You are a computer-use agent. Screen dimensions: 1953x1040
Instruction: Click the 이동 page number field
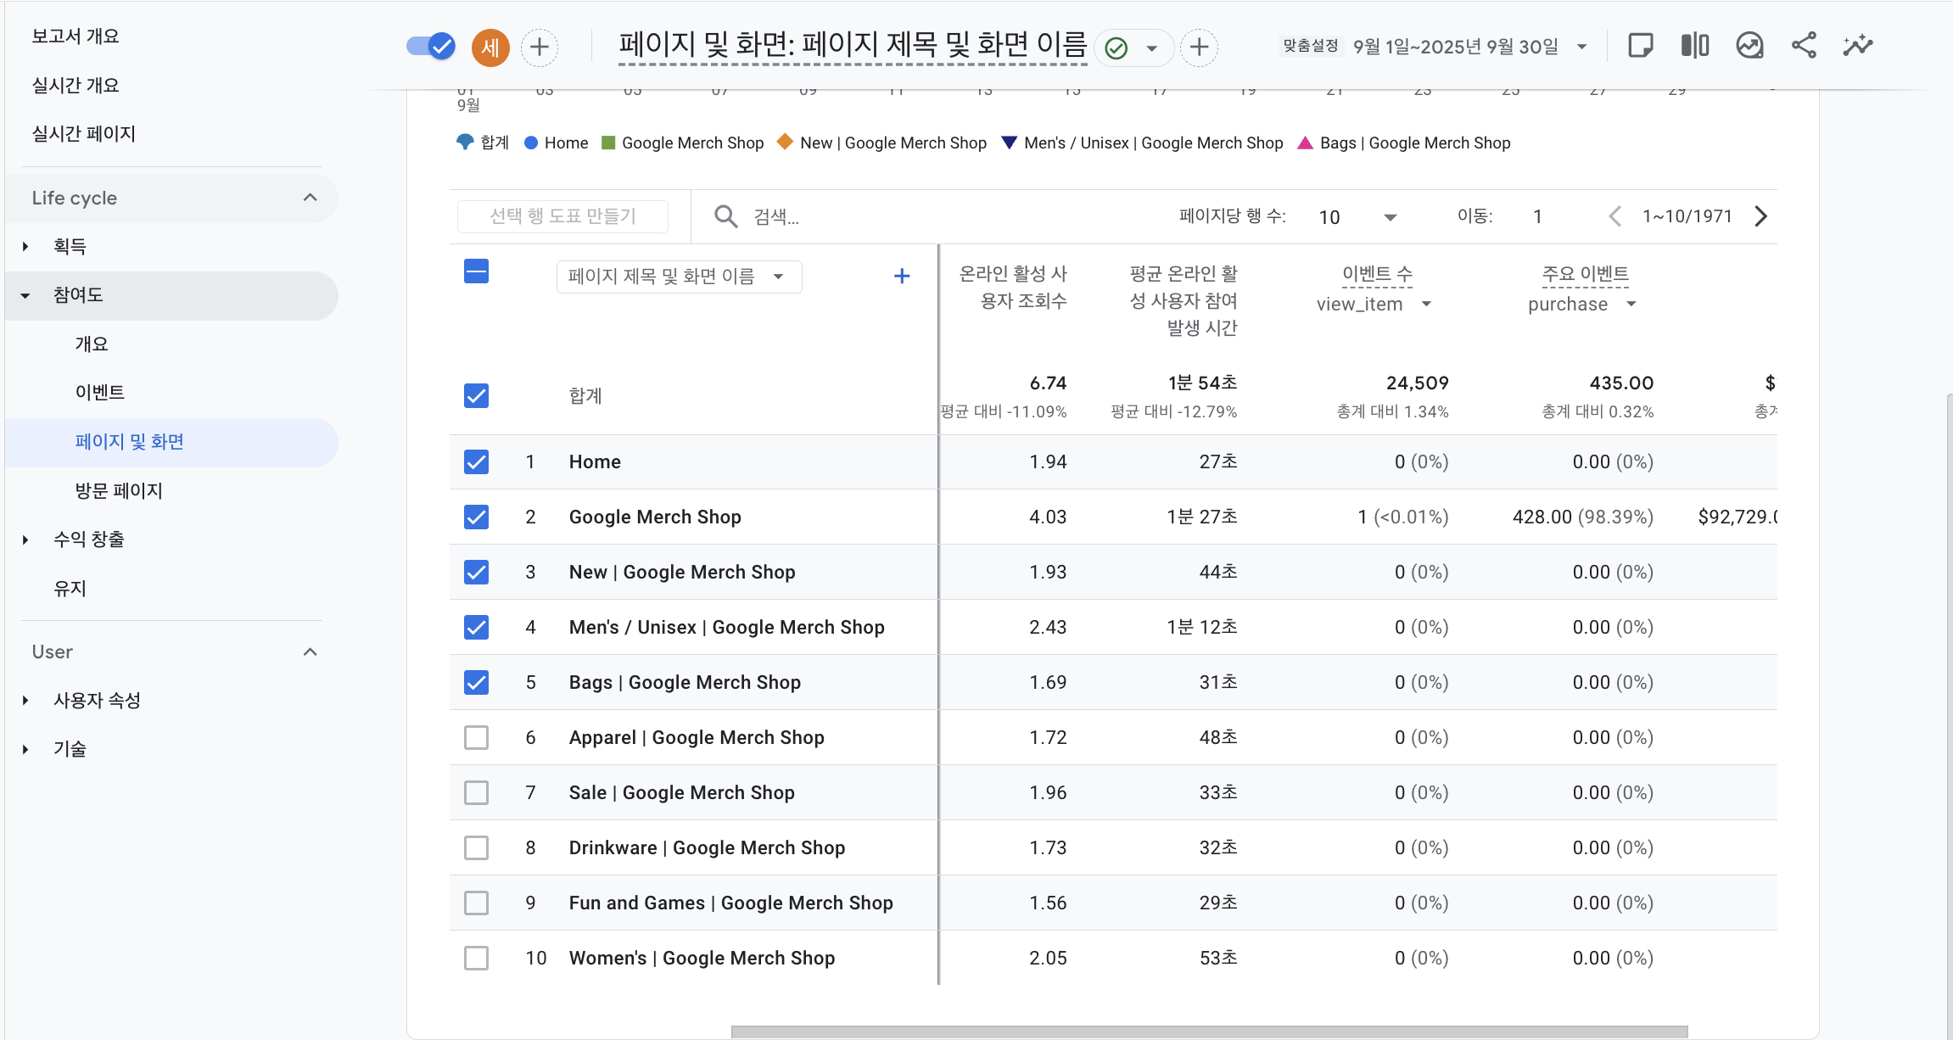click(1537, 216)
